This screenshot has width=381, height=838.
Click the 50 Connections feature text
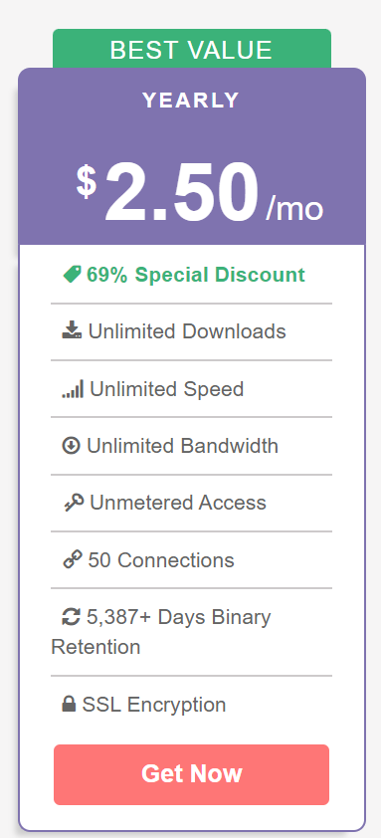(x=161, y=560)
